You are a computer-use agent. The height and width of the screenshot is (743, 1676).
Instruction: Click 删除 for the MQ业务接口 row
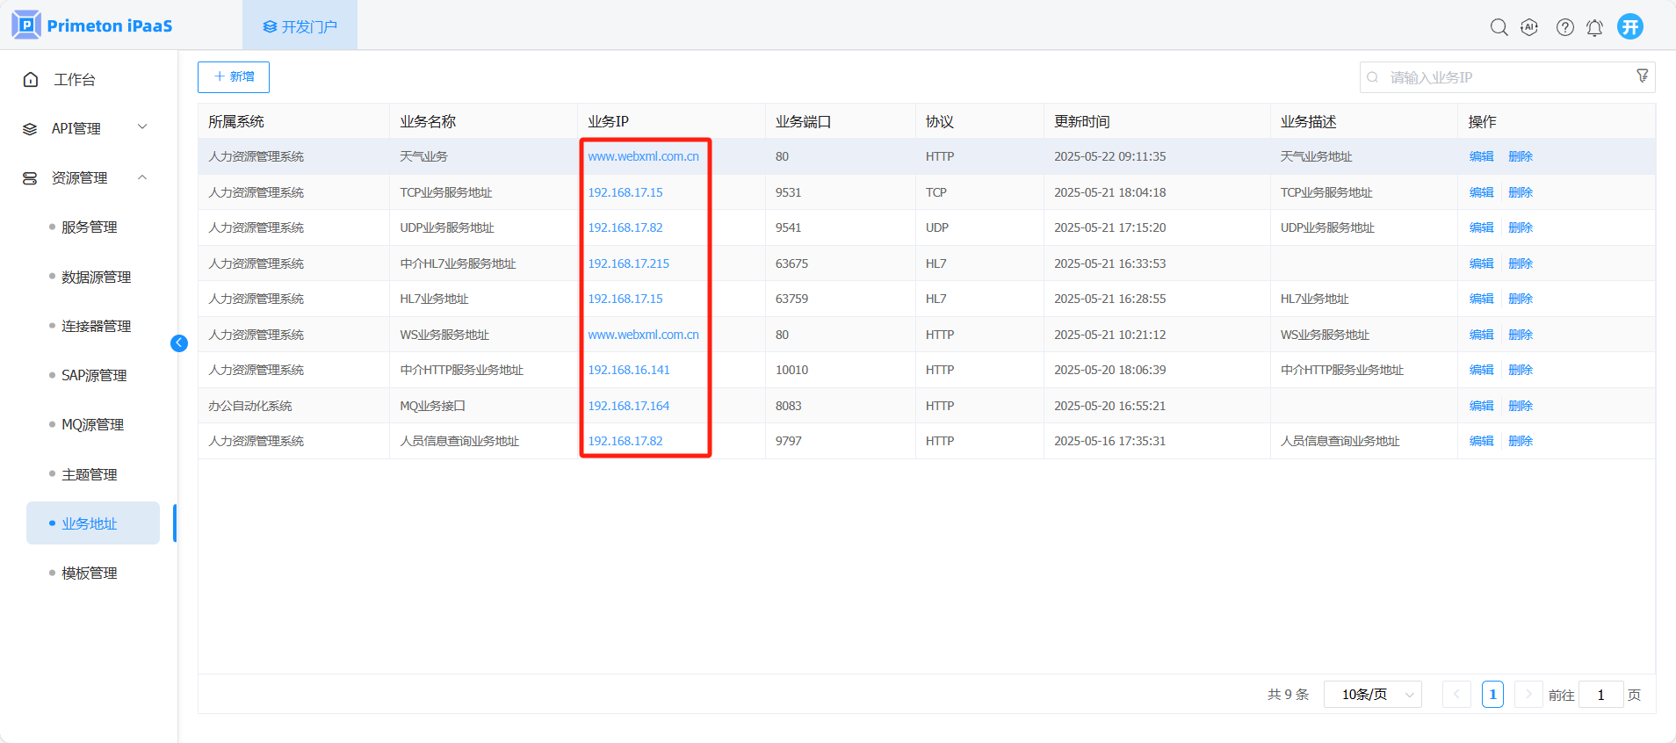point(1520,406)
